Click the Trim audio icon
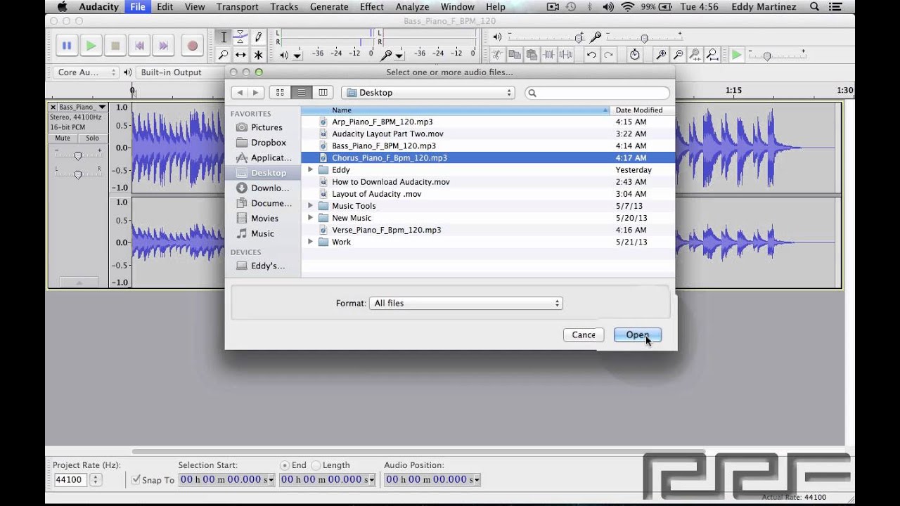 [549, 54]
